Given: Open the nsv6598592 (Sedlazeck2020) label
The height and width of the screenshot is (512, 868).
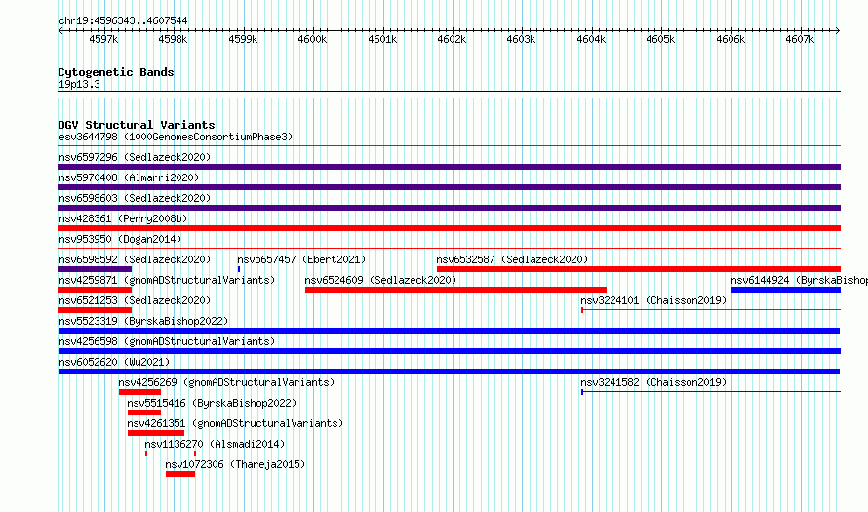Looking at the screenshot, I should coord(135,259).
